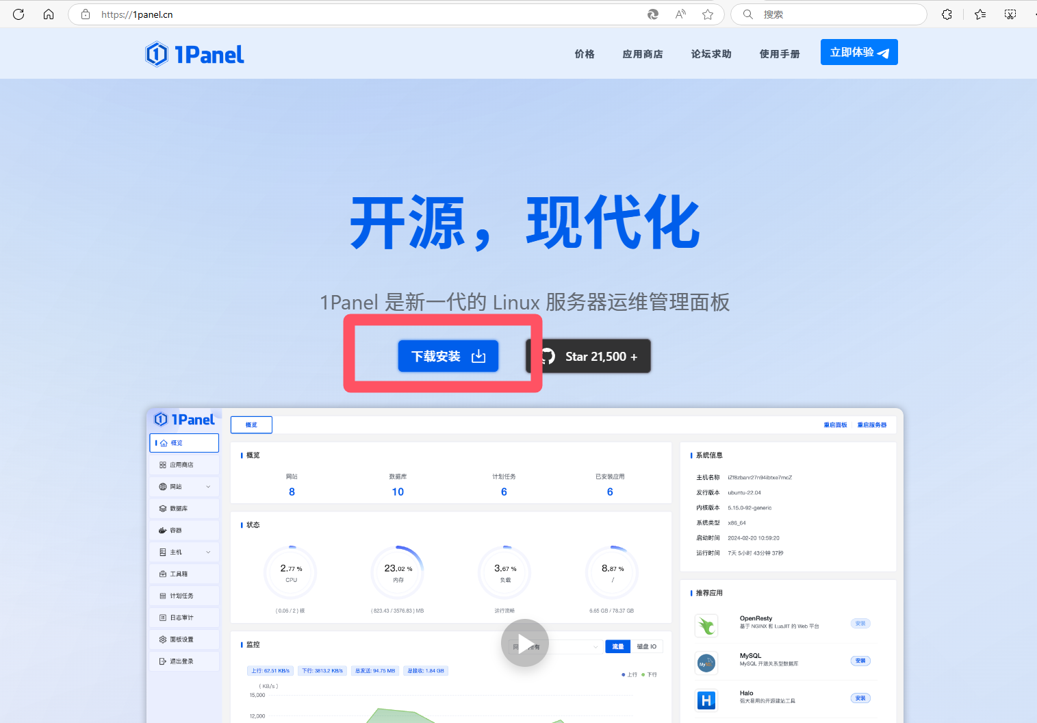Click the OpenResty app icon in preview
Viewport: 1037px width, 723px height.
[706, 626]
